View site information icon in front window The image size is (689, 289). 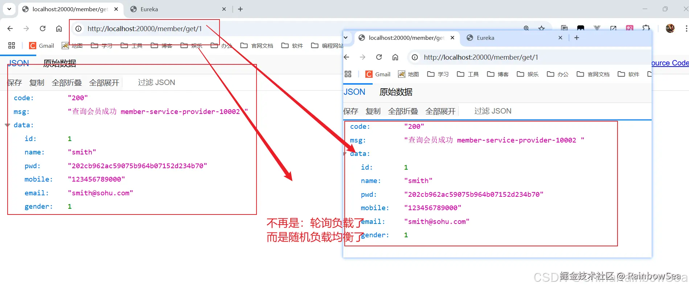pyautogui.click(x=415, y=57)
